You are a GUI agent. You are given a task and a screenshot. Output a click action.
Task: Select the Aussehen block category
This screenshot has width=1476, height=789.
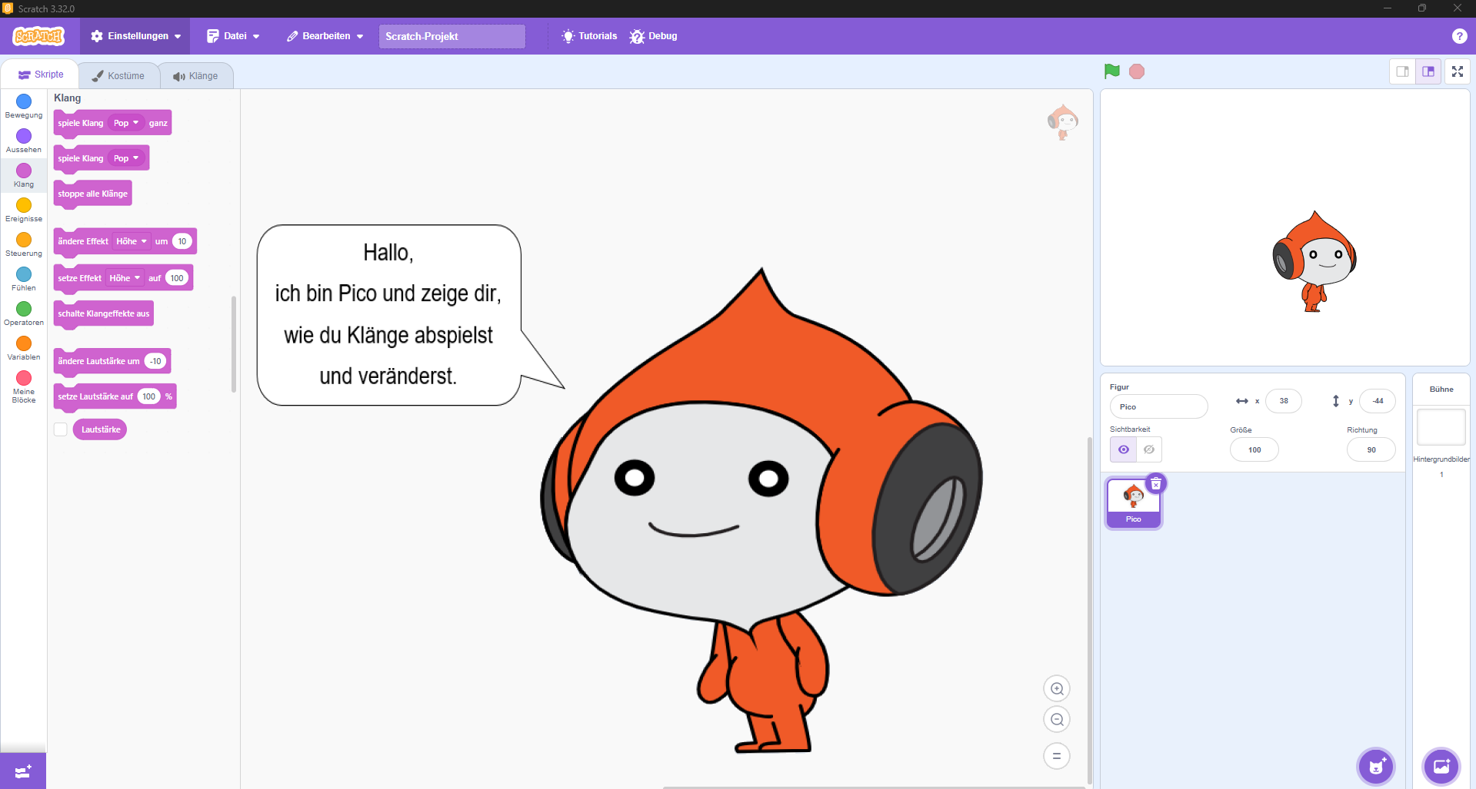click(x=24, y=141)
